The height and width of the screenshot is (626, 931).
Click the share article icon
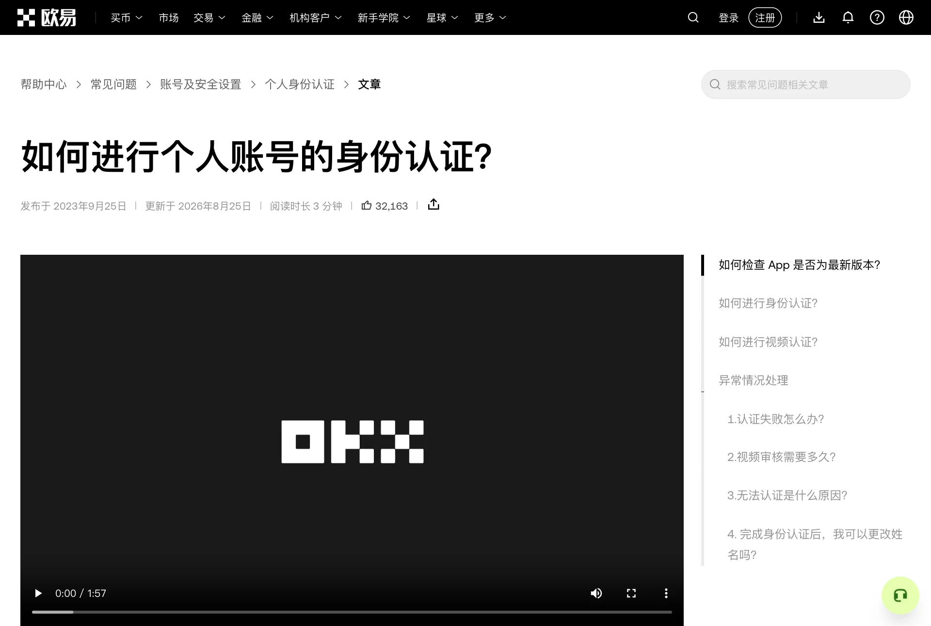tap(433, 204)
